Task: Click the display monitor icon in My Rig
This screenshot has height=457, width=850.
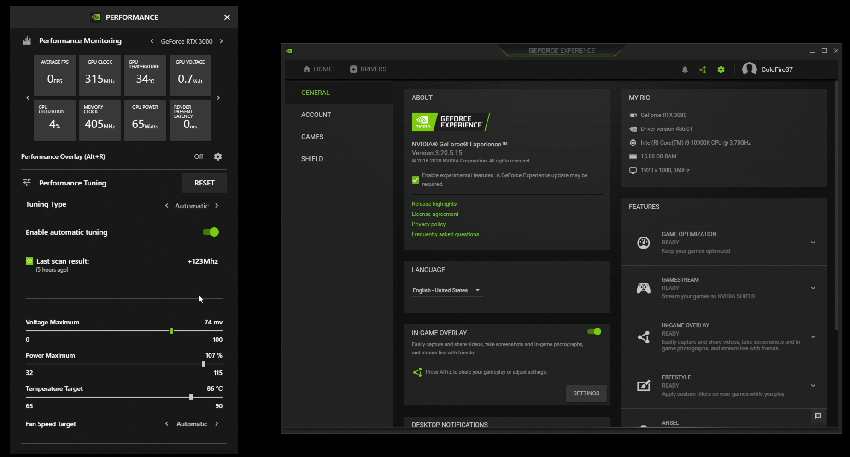Action: [x=633, y=170]
